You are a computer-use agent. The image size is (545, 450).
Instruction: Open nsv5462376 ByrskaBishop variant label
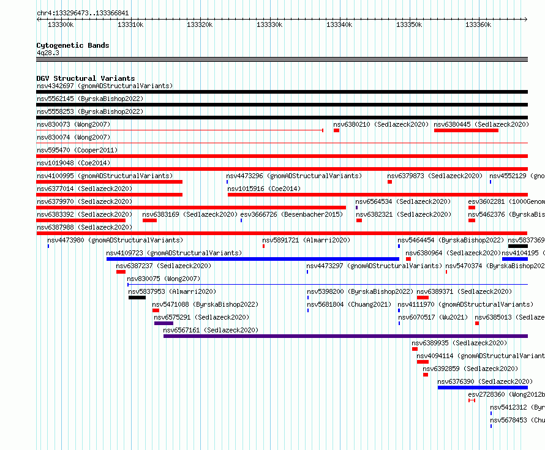pos(506,214)
